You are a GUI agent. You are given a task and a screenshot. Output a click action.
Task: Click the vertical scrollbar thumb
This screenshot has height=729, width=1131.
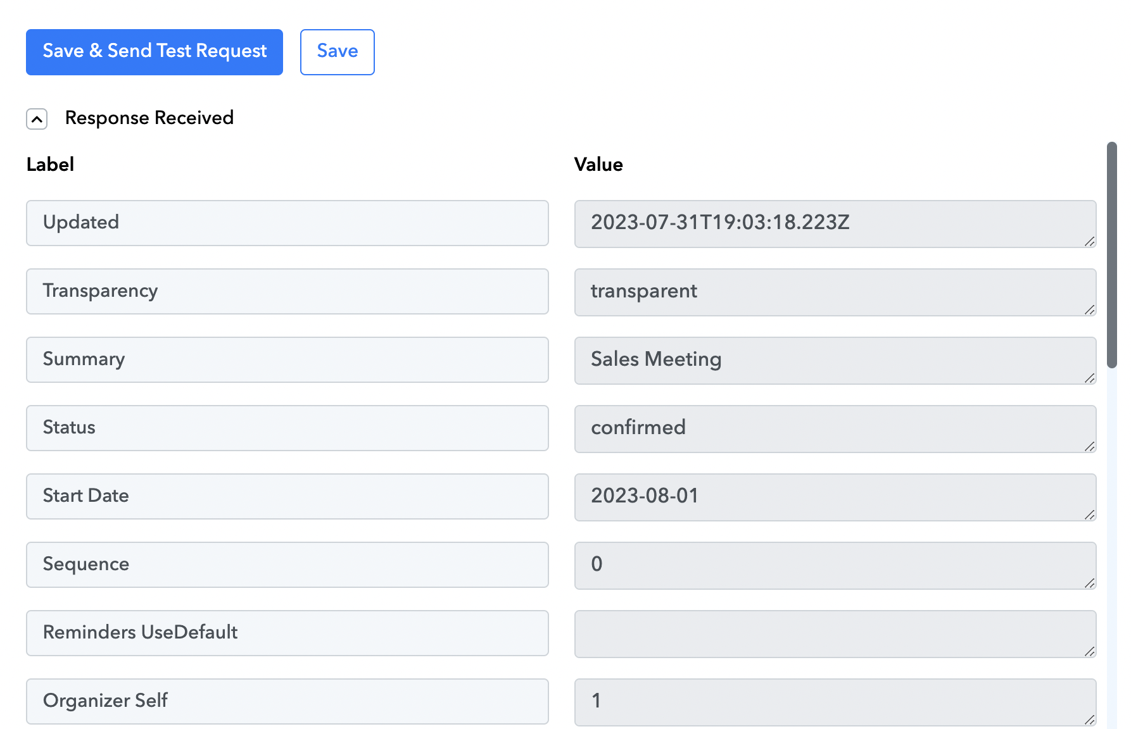[1112, 254]
